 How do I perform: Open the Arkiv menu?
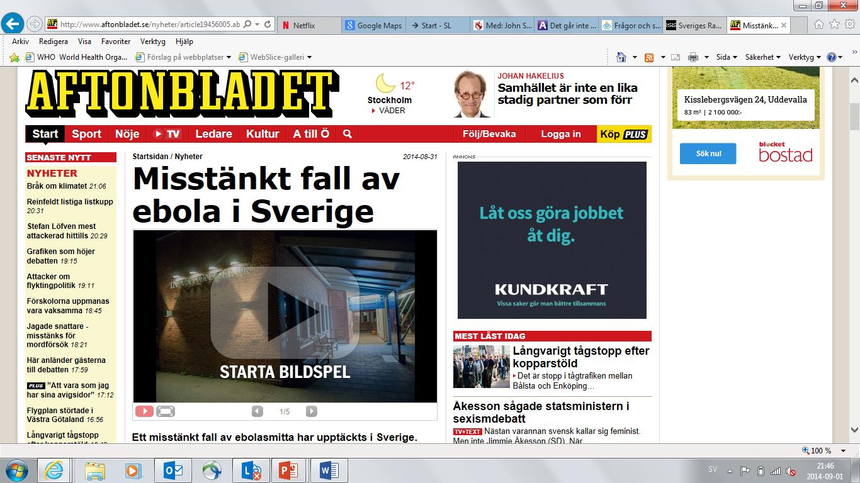coord(20,42)
